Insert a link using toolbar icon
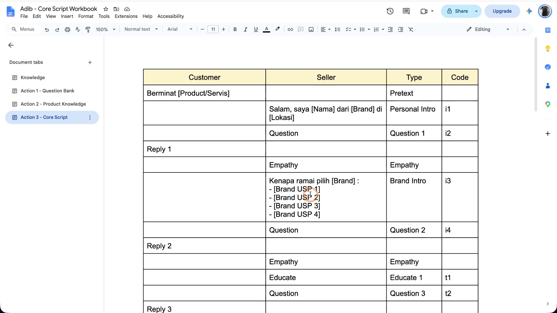557x313 pixels. click(x=290, y=29)
